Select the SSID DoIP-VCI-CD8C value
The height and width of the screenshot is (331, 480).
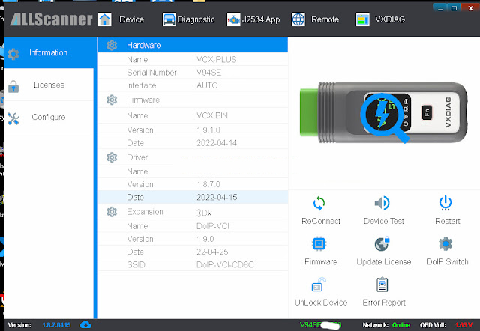pos(225,264)
